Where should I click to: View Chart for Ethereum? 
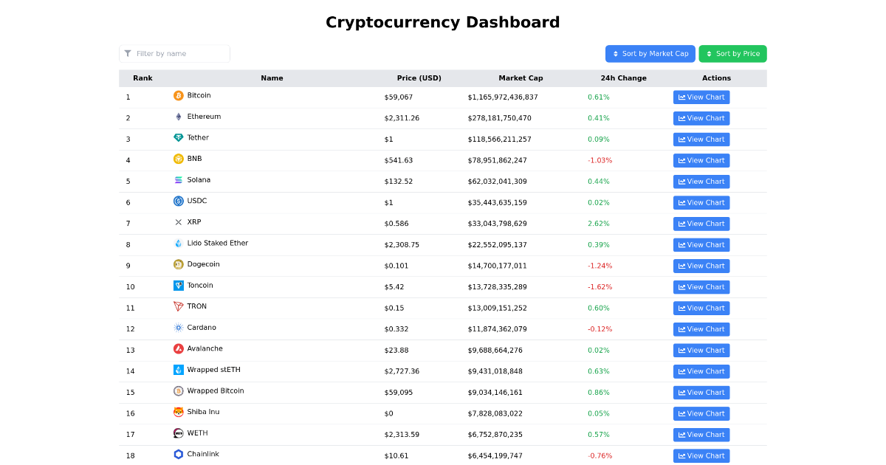coord(701,118)
